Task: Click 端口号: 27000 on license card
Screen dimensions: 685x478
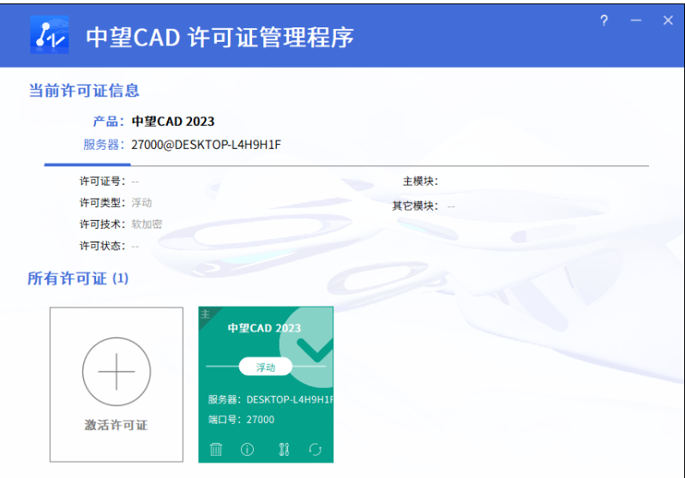Action: tap(241, 420)
